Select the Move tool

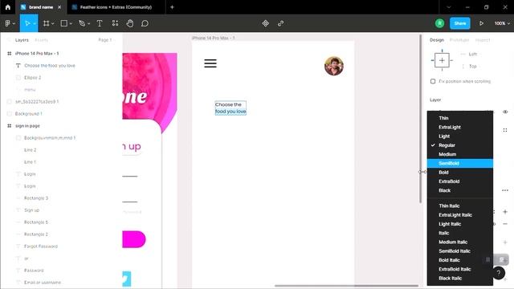pyautogui.click(x=27, y=23)
